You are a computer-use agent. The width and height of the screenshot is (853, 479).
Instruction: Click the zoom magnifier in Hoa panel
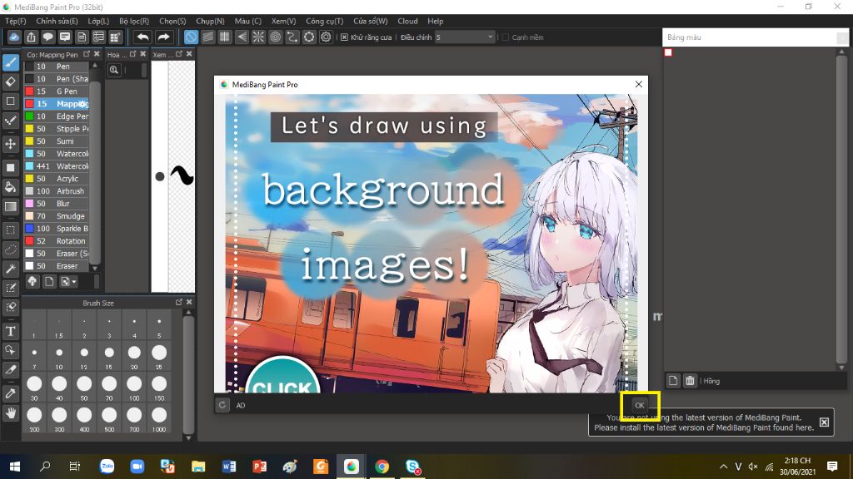coord(113,70)
